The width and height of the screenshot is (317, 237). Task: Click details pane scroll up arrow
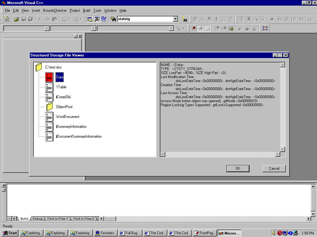(x=283, y=65)
